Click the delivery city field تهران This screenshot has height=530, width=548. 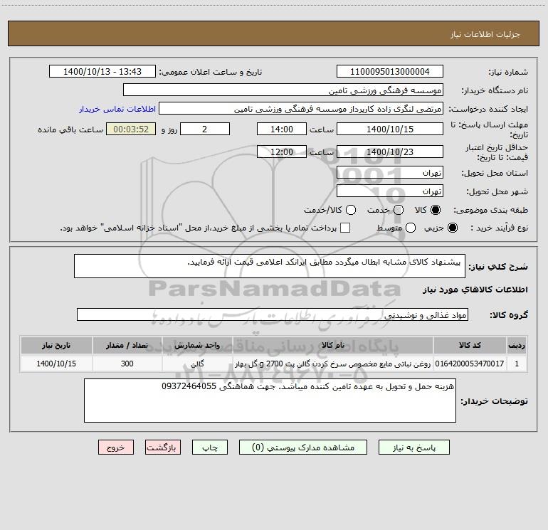[390, 191]
